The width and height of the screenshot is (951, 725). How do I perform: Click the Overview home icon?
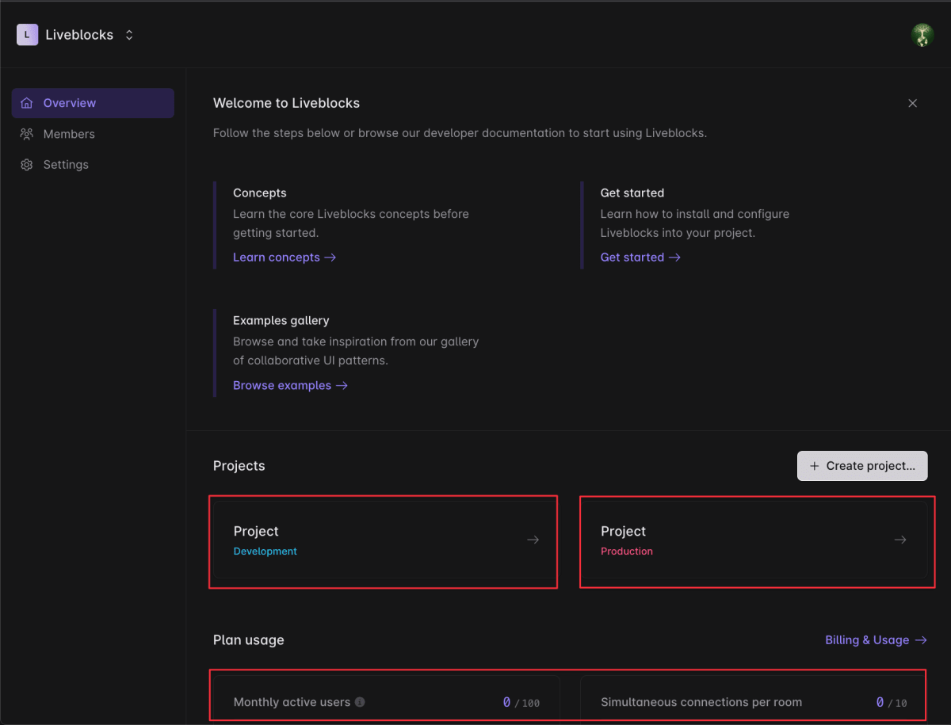(27, 103)
